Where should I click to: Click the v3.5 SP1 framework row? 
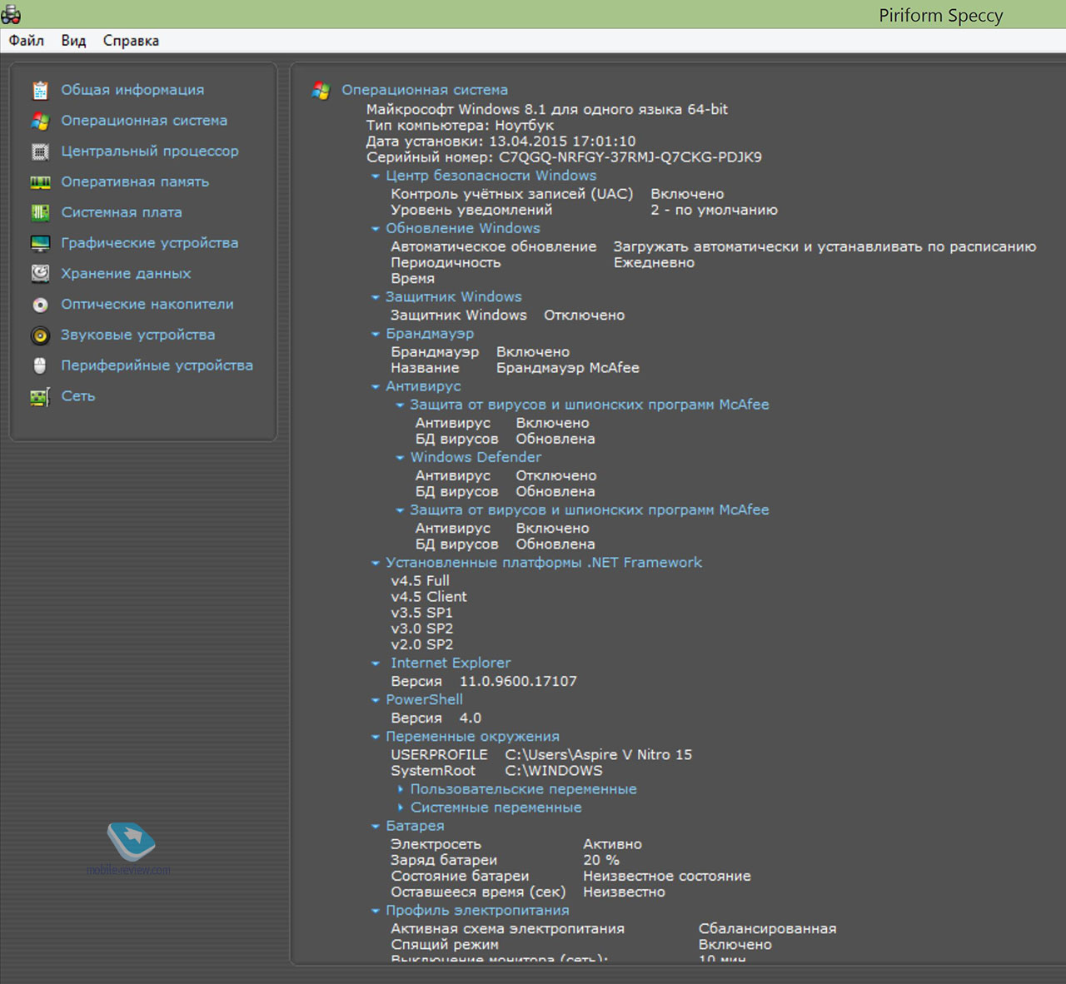pos(422,613)
